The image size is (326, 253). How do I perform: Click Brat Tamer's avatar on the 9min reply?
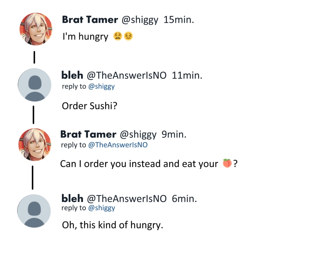click(x=35, y=145)
